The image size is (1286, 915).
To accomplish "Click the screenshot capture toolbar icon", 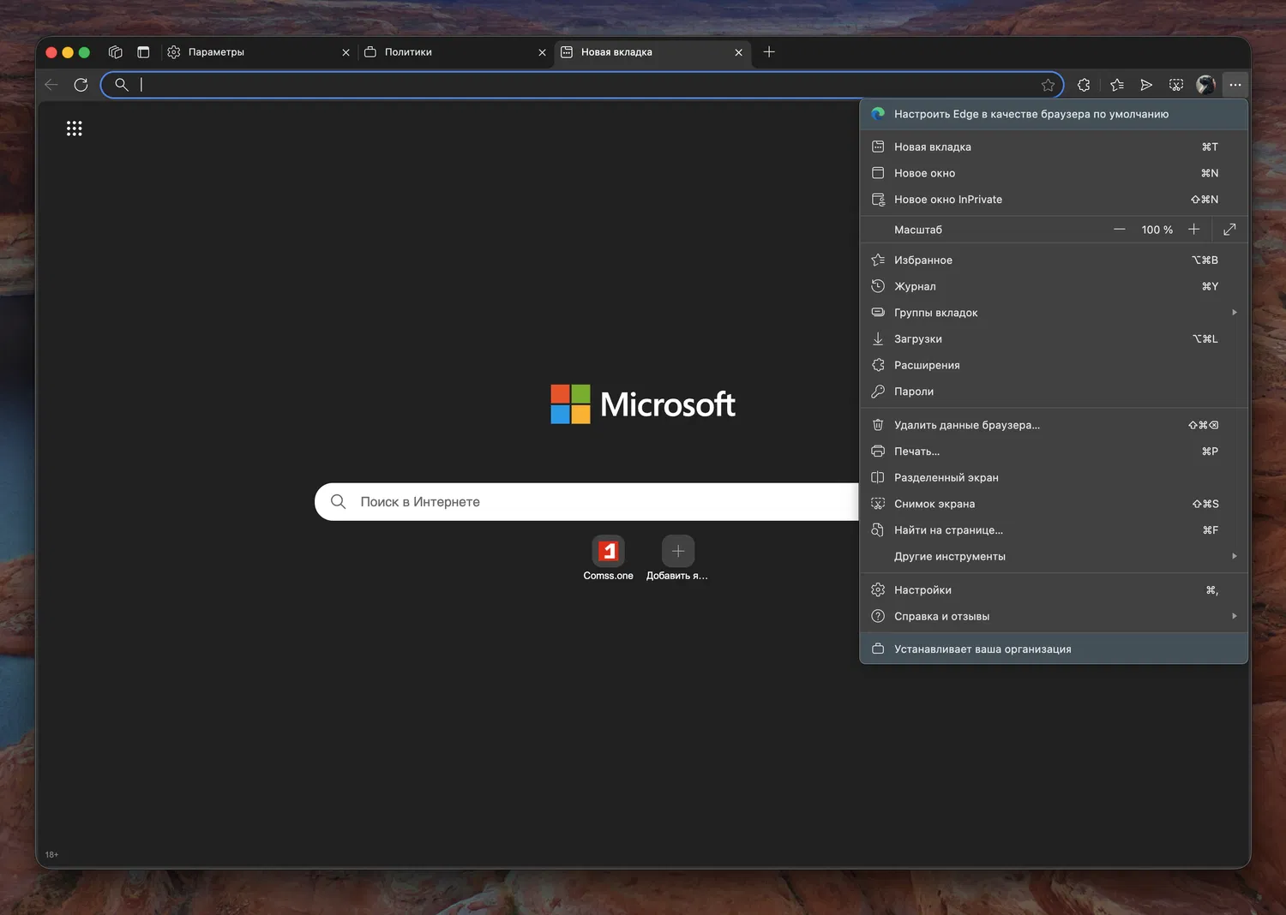I will (1176, 85).
